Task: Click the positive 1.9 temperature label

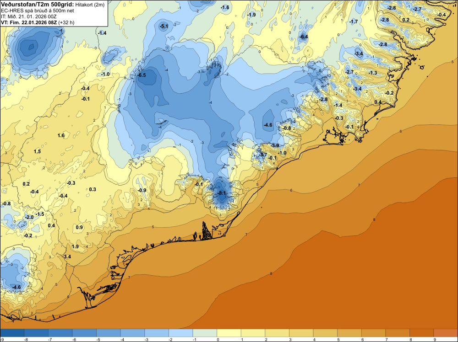Action: (x=75, y=246)
